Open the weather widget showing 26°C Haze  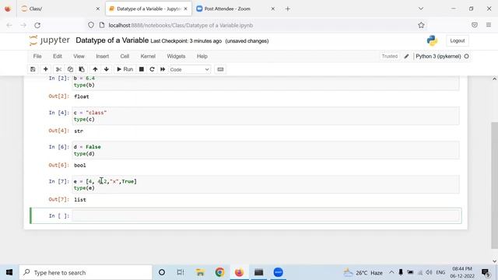363,272
